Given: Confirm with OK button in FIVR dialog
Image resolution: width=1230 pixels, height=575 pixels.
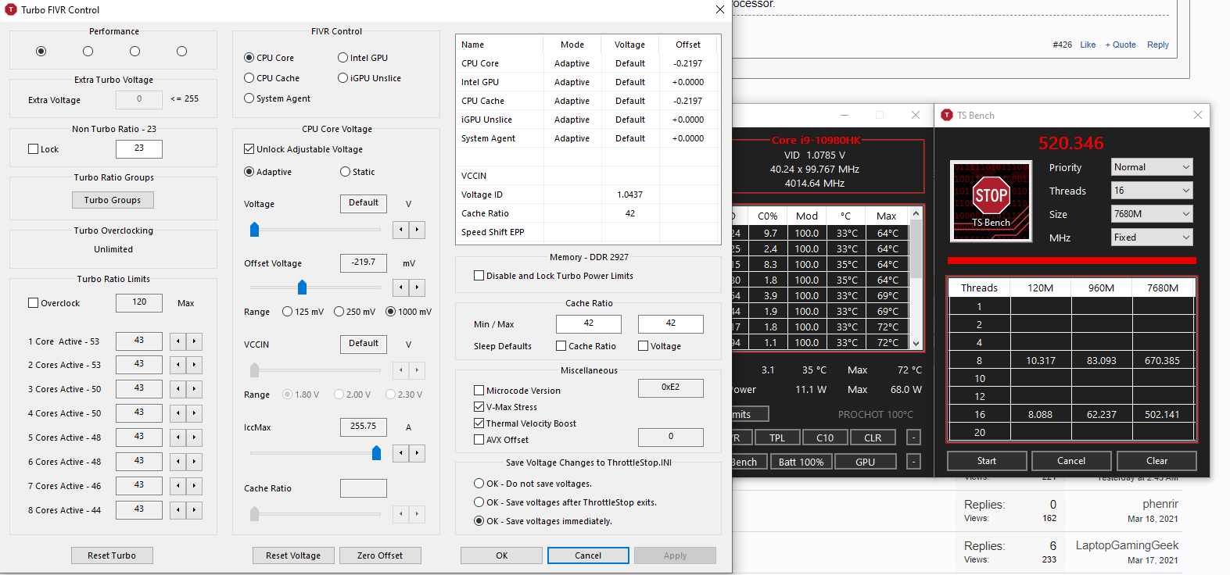Looking at the screenshot, I should (501, 555).
